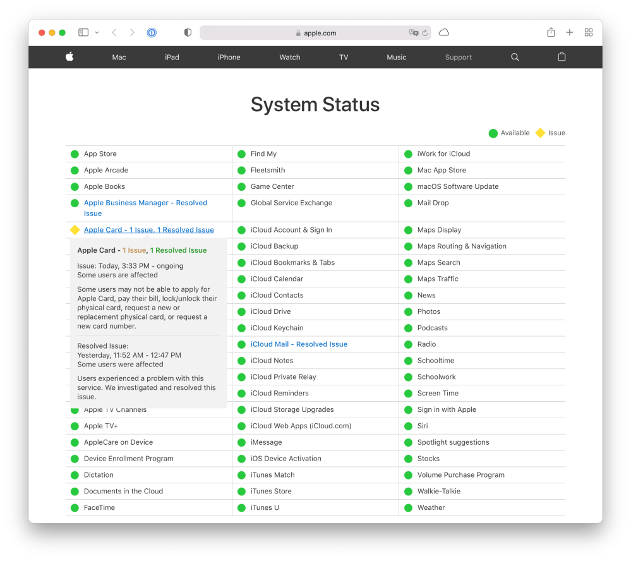Open the Apple logo home link
The height and width of the screenshot is (561, 631).
pos(69,57)
